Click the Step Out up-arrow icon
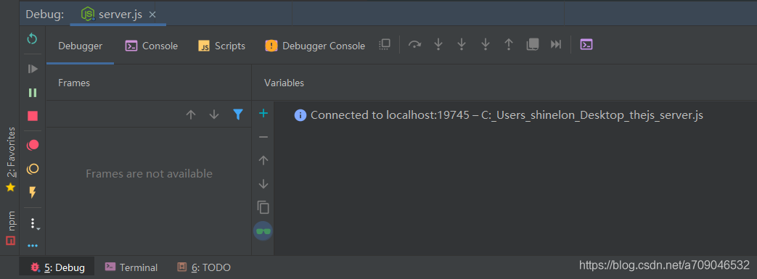 coord(508,45)
